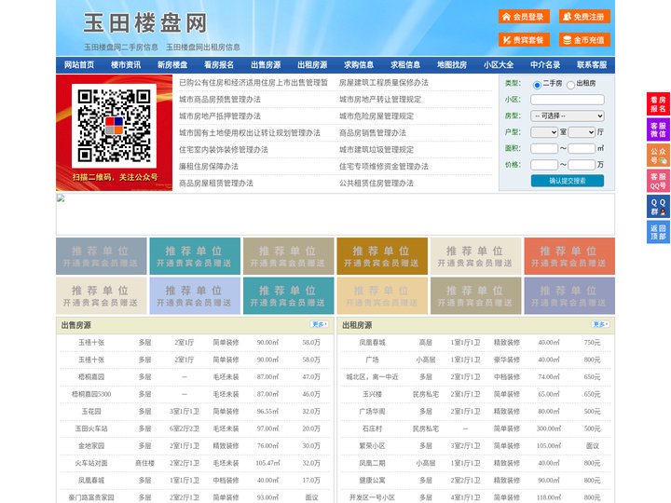Go to 网站首页 in the navigation bar
The height and width of the screenshot is (503, 671).
[x=79, y=65]
